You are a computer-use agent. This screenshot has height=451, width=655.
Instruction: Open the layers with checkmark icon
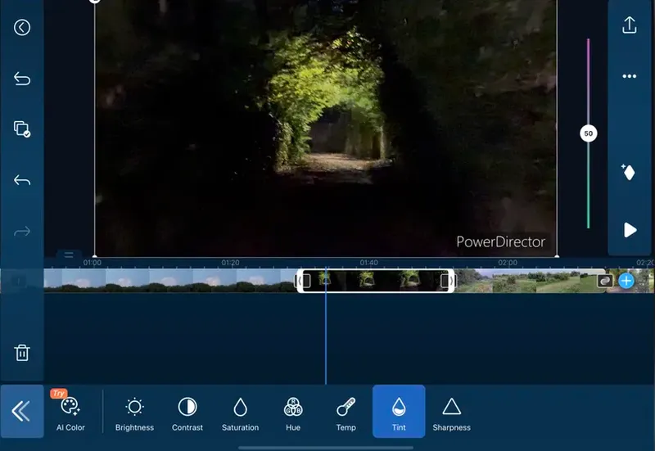pyautogui.click(x=22, y=129)
